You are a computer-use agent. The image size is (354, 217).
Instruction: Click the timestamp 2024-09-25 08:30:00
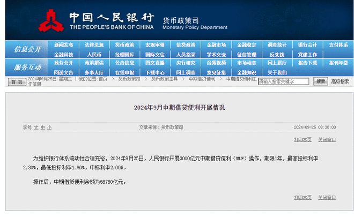pos(315,127)
